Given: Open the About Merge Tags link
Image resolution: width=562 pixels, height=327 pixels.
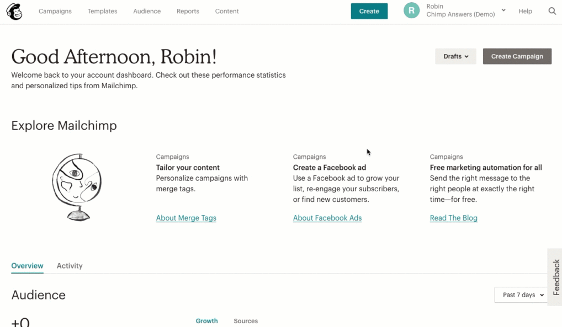Looking at the screenshot, I should [186, 218].
